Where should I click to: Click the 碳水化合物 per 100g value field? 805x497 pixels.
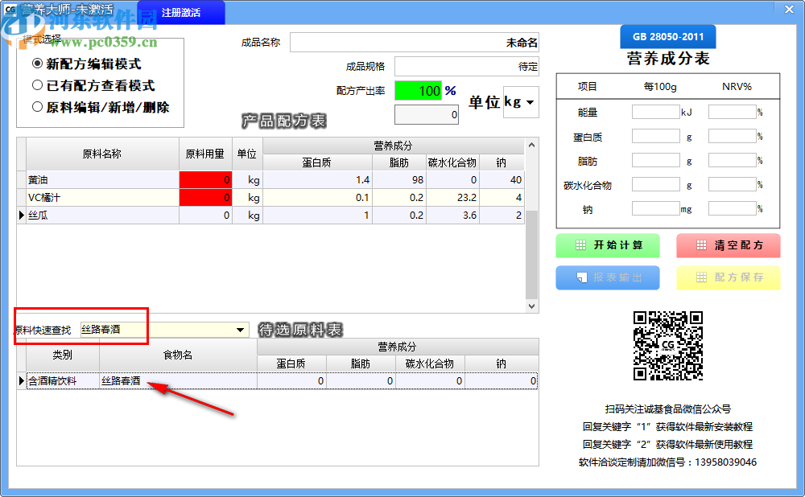(655, 185)
